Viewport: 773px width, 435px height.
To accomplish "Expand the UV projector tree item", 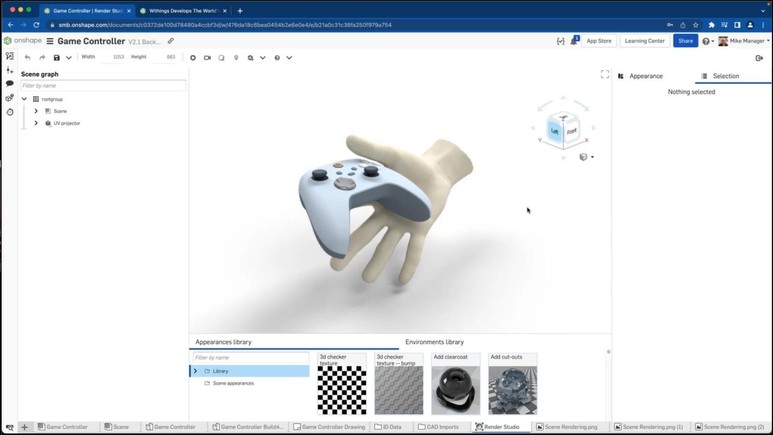I will 36,123.
